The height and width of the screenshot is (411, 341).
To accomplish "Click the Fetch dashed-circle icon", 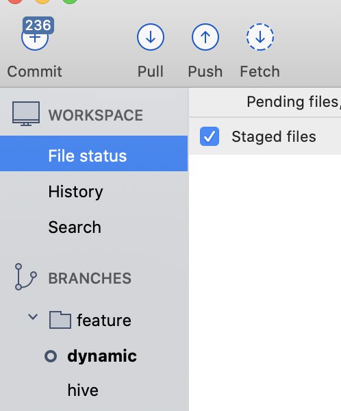I will (x=260, y=37).
